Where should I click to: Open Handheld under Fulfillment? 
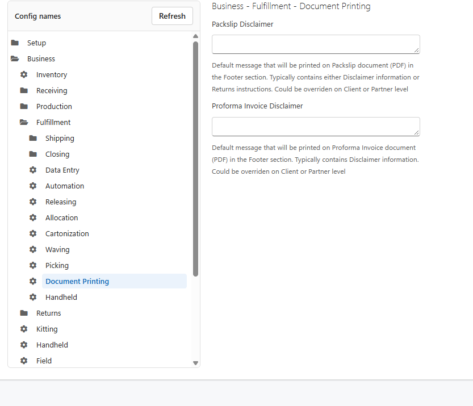[x=61, y=297]
